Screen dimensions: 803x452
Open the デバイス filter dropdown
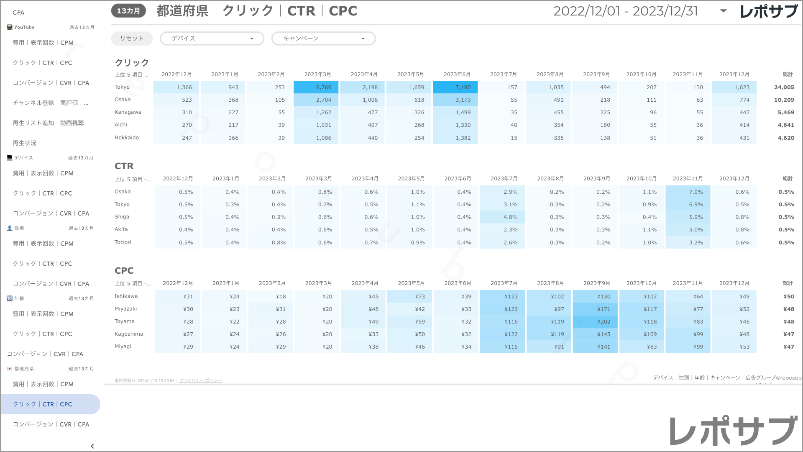point(212,39)
